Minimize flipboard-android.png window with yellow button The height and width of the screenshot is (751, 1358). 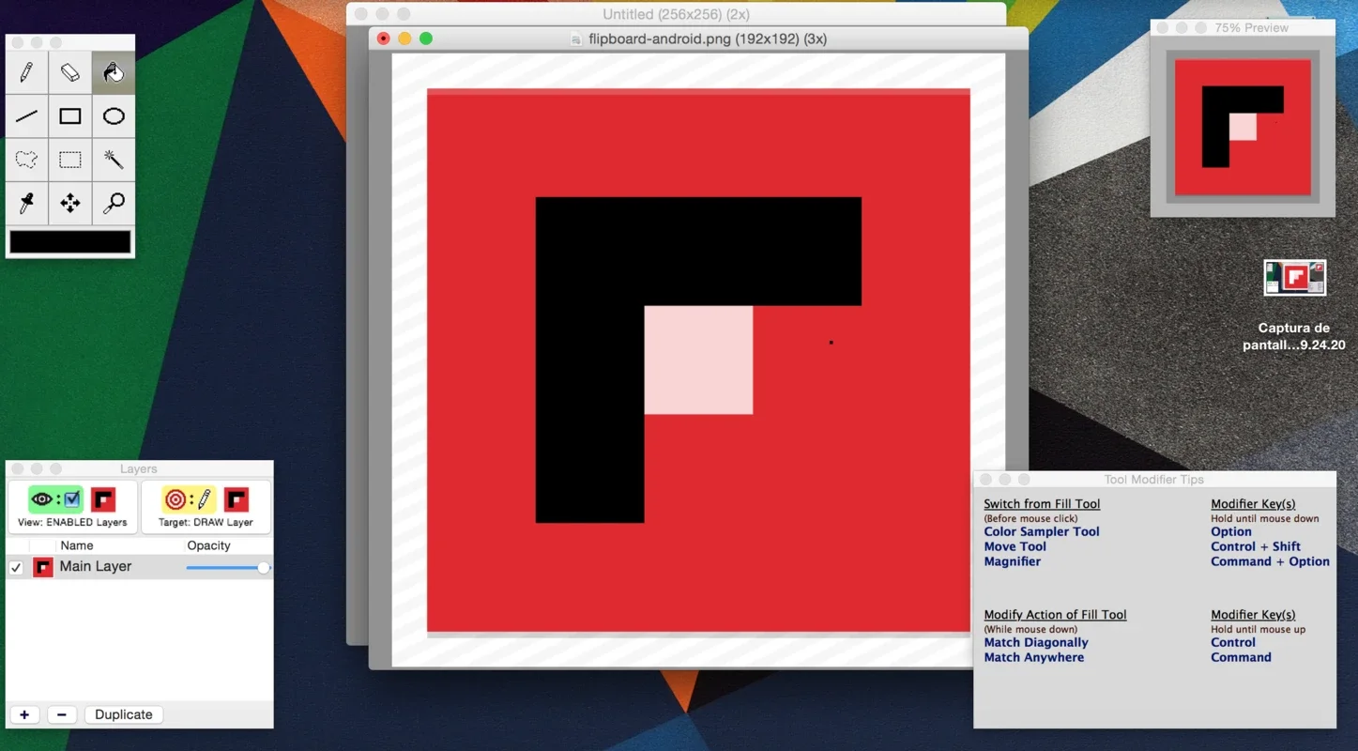404,38
